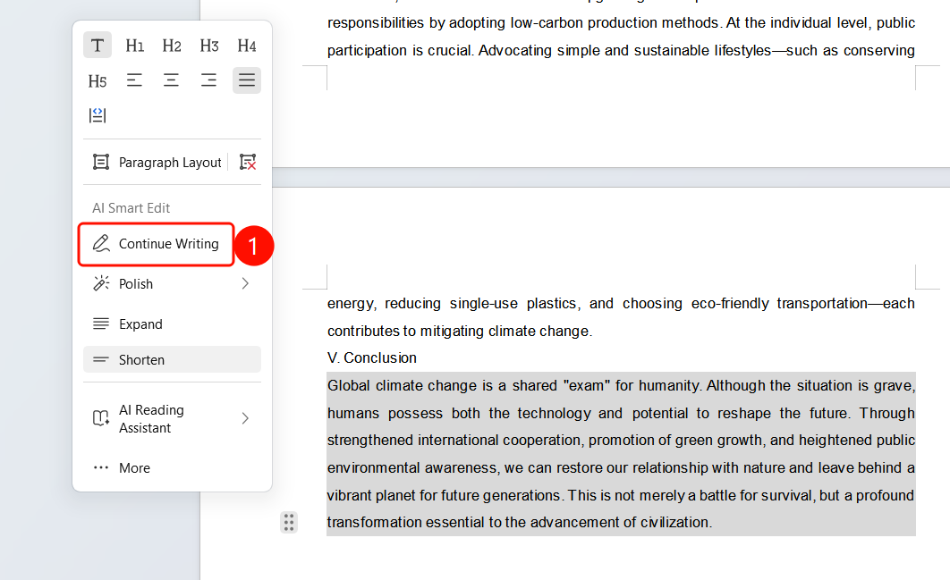Open the Polish submenu

click(172, 284)
